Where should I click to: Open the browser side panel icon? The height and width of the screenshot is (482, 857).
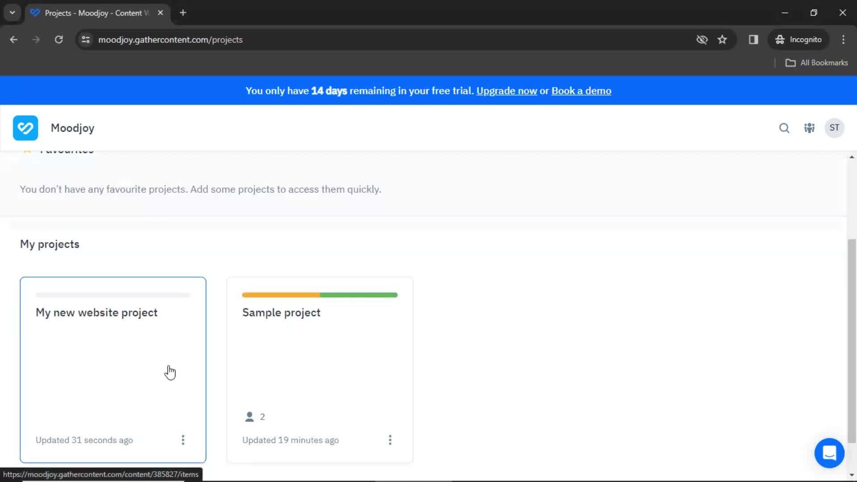(x=753, y=40)
